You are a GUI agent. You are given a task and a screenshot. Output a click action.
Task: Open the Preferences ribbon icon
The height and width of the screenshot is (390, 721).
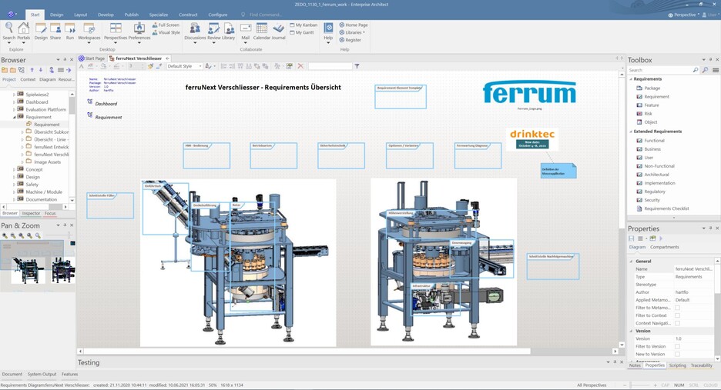coord(139,32)
